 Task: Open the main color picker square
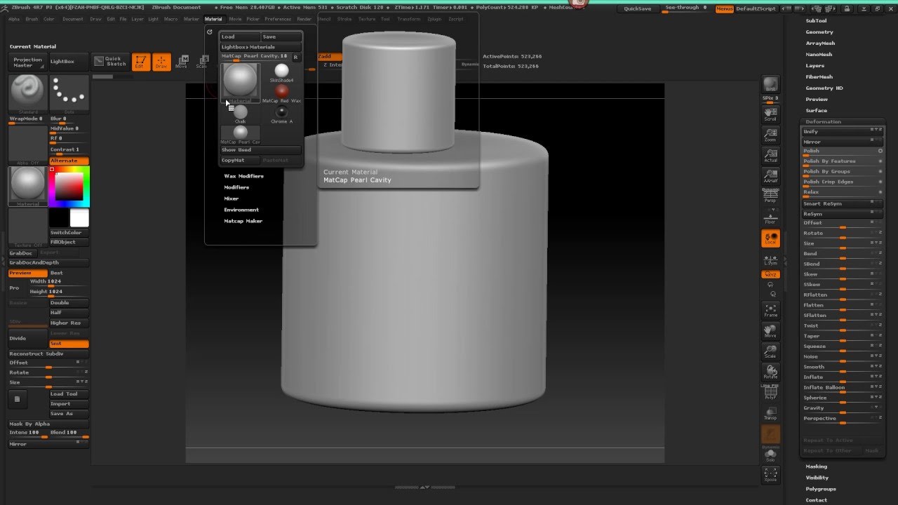point(69,187)
